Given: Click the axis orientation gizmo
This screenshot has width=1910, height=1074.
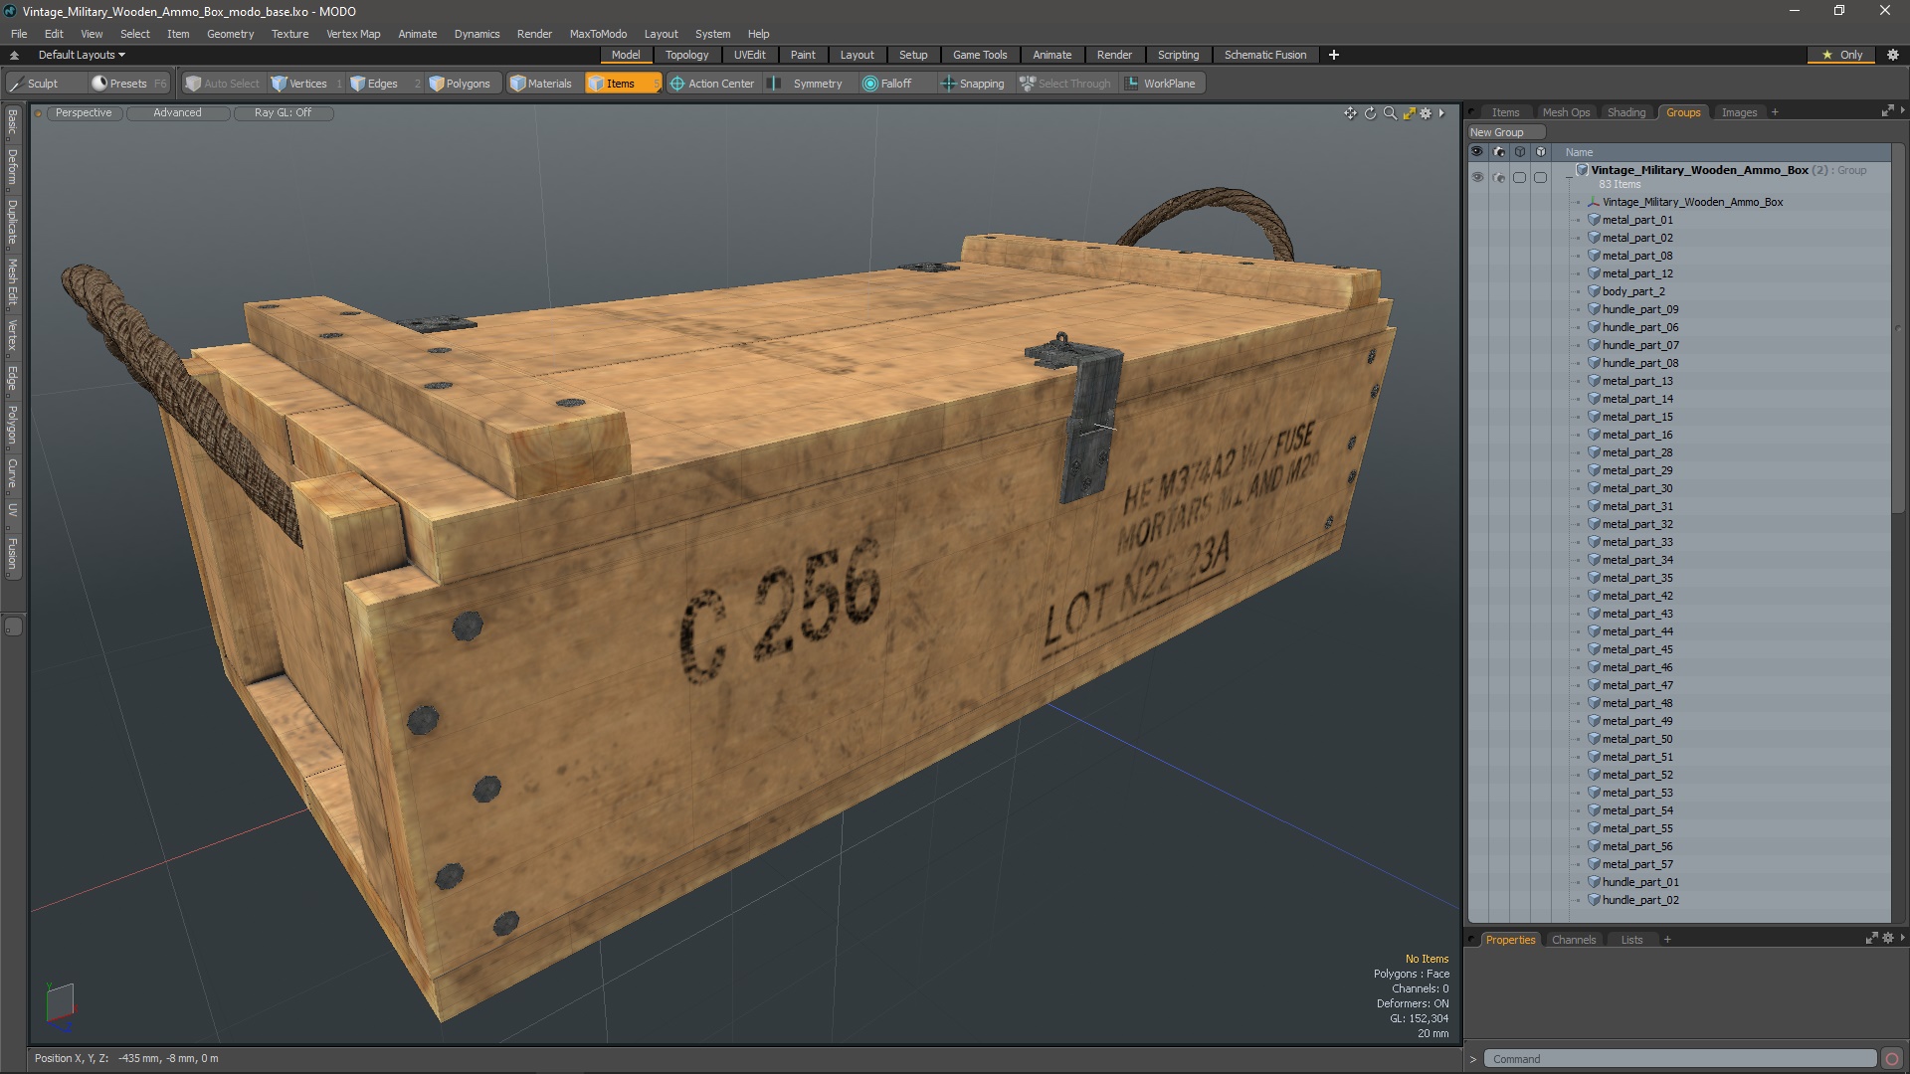Looking at the screenshot, I should tap(60, 1006).
